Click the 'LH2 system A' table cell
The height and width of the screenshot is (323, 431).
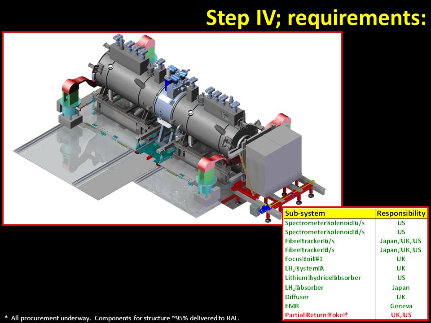pos(304,269)
